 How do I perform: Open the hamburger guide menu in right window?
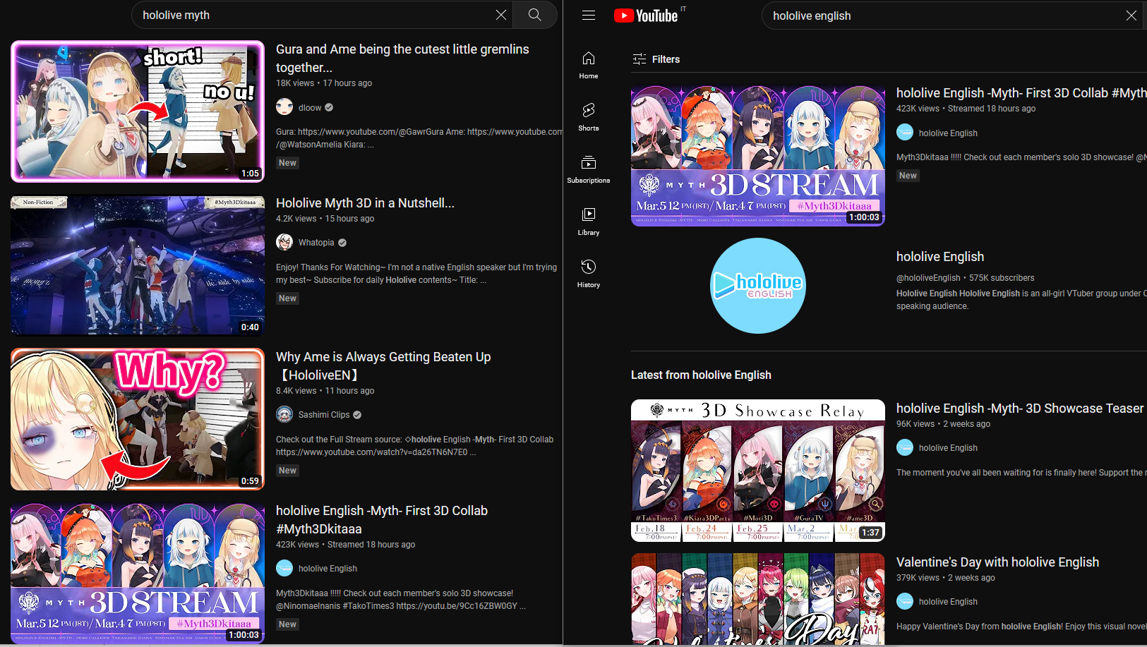coord(589,15)
